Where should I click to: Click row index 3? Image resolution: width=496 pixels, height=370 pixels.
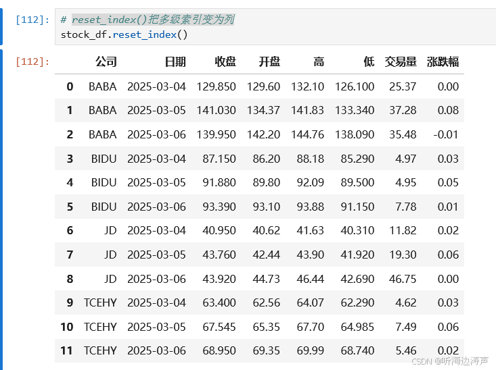point(70,159)
